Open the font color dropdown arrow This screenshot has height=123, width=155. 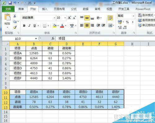65,26
